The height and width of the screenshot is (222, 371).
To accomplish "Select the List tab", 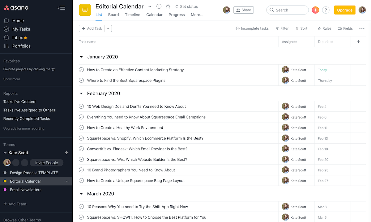I will 99,15.
